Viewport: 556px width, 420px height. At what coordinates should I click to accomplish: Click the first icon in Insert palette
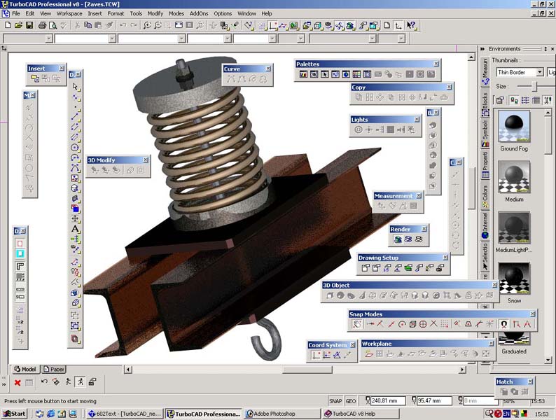(x=35, y=78)
